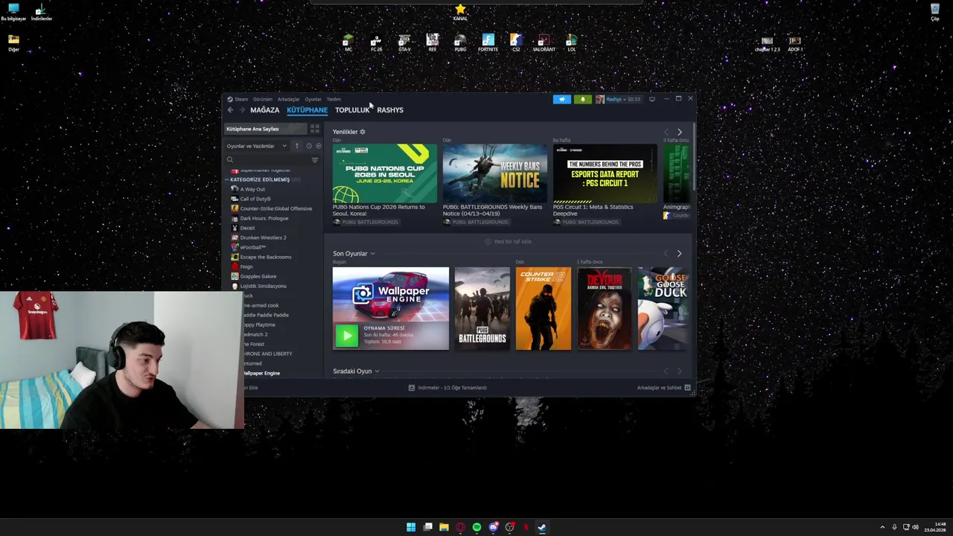Expand the Oyunlar ve Yazılımlar dropdown
Image resolution: width=953 pixels, height=536 pixels.
(257, 146)
